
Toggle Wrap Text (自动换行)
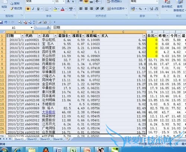pos(114,1)
